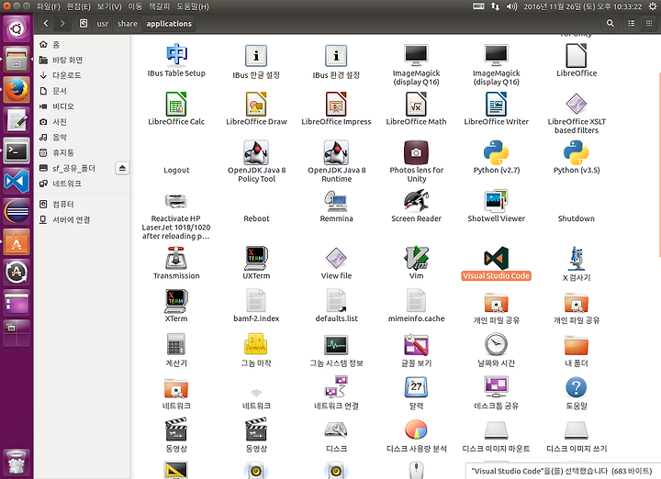661x479 pixels.
Task: Select the Screen Reader icon
Action: click(x=416, y=201)
